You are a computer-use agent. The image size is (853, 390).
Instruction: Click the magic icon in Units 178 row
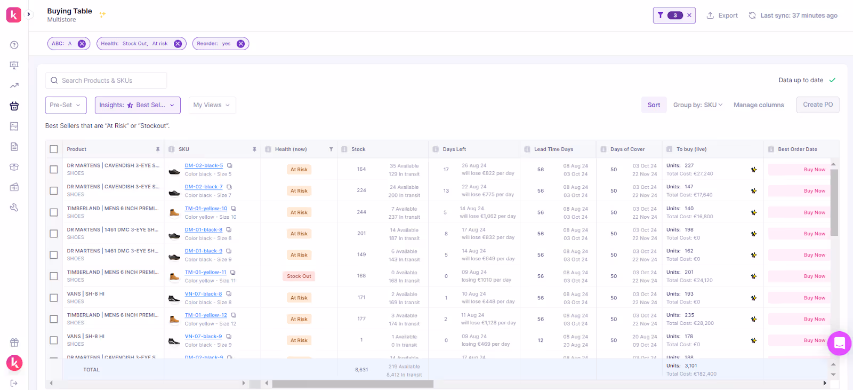pos(754,340)
